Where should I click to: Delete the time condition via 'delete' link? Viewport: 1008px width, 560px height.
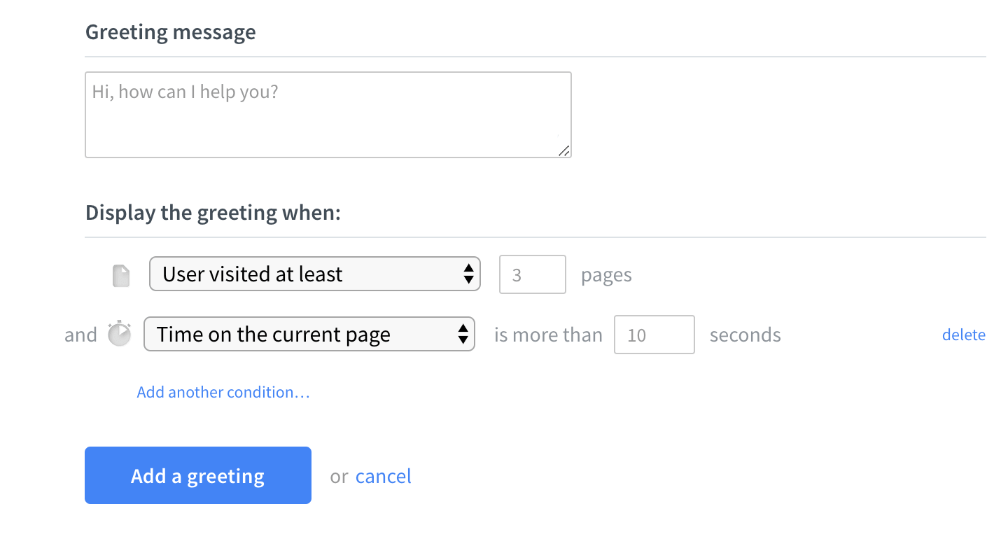tap(964, 335)
